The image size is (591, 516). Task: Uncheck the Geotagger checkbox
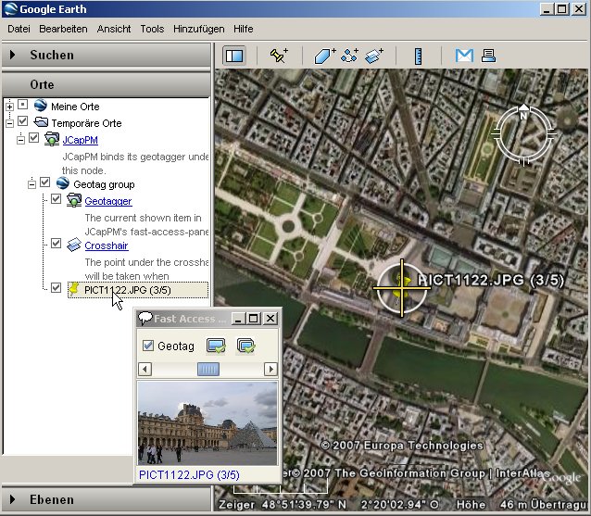[x=56, y=198]
